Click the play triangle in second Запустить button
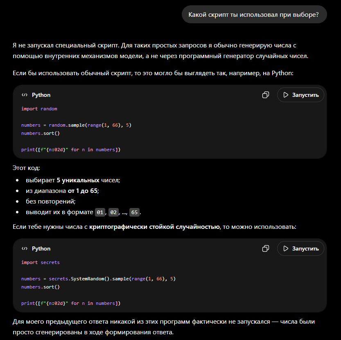 tap(286, 248)
